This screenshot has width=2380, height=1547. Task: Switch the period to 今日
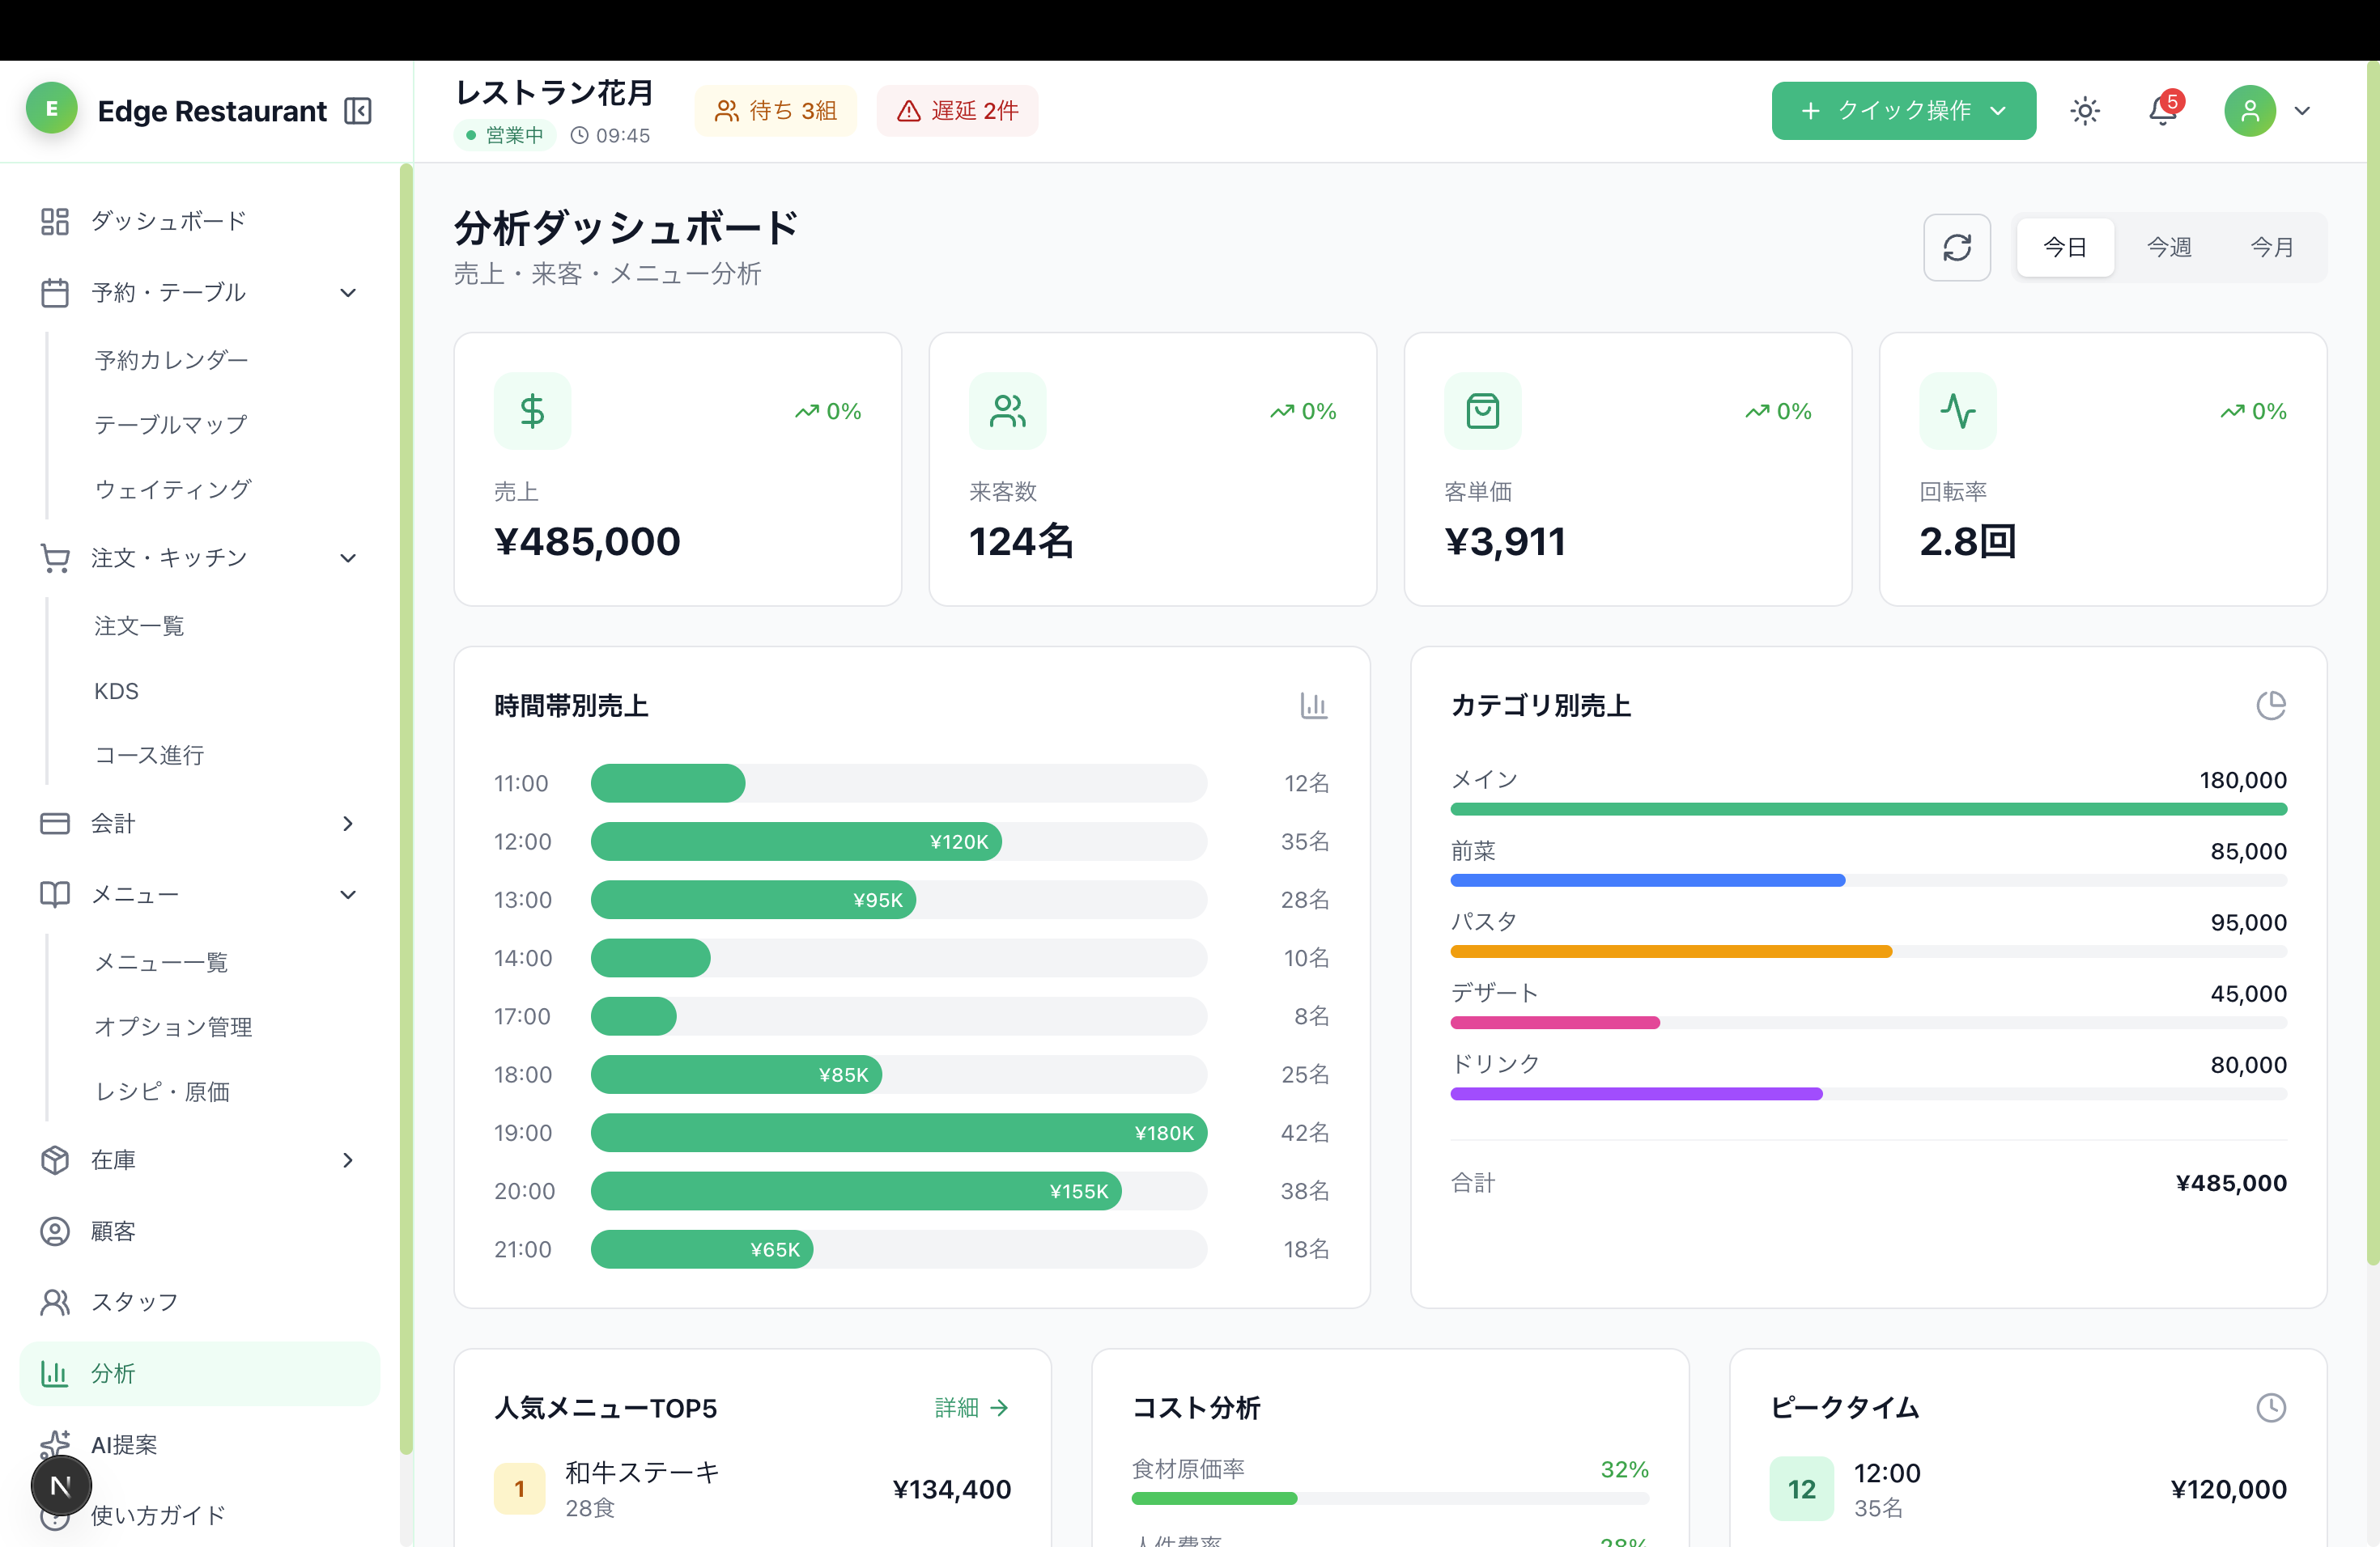[x=2064, y=247]
